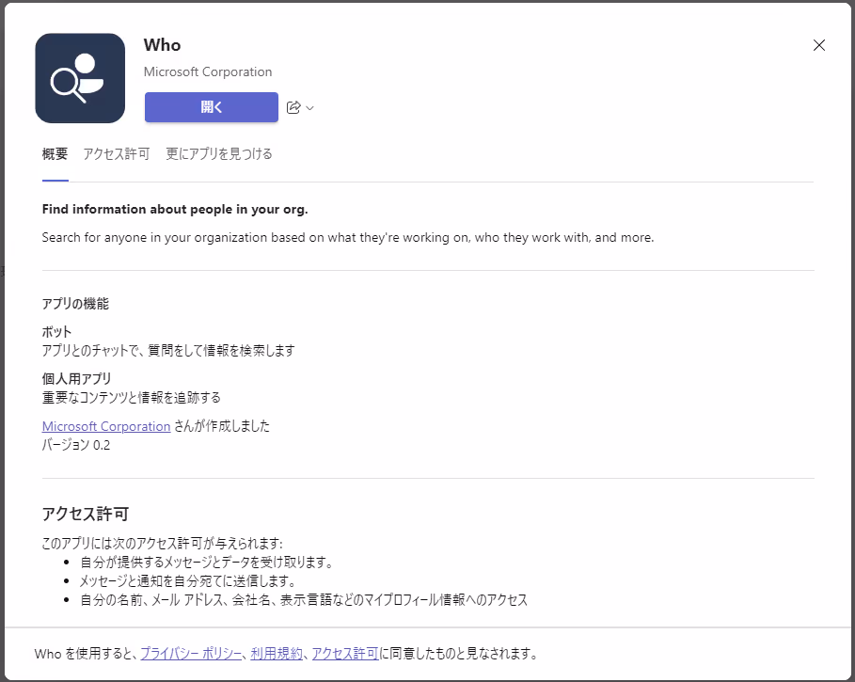Open the アクセス許可 link in footer
The image size is (855, 682).
pyautogui.click(x=345, y=653)
